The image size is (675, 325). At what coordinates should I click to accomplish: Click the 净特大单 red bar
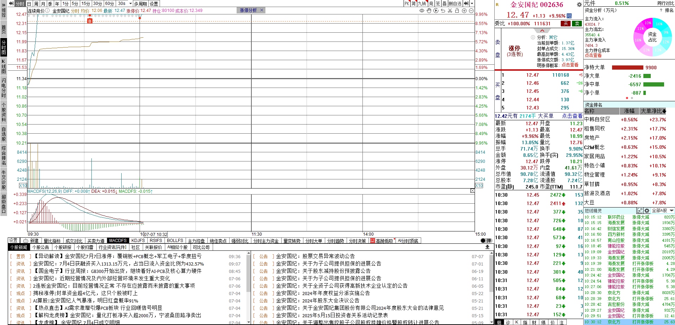[628, 68]
